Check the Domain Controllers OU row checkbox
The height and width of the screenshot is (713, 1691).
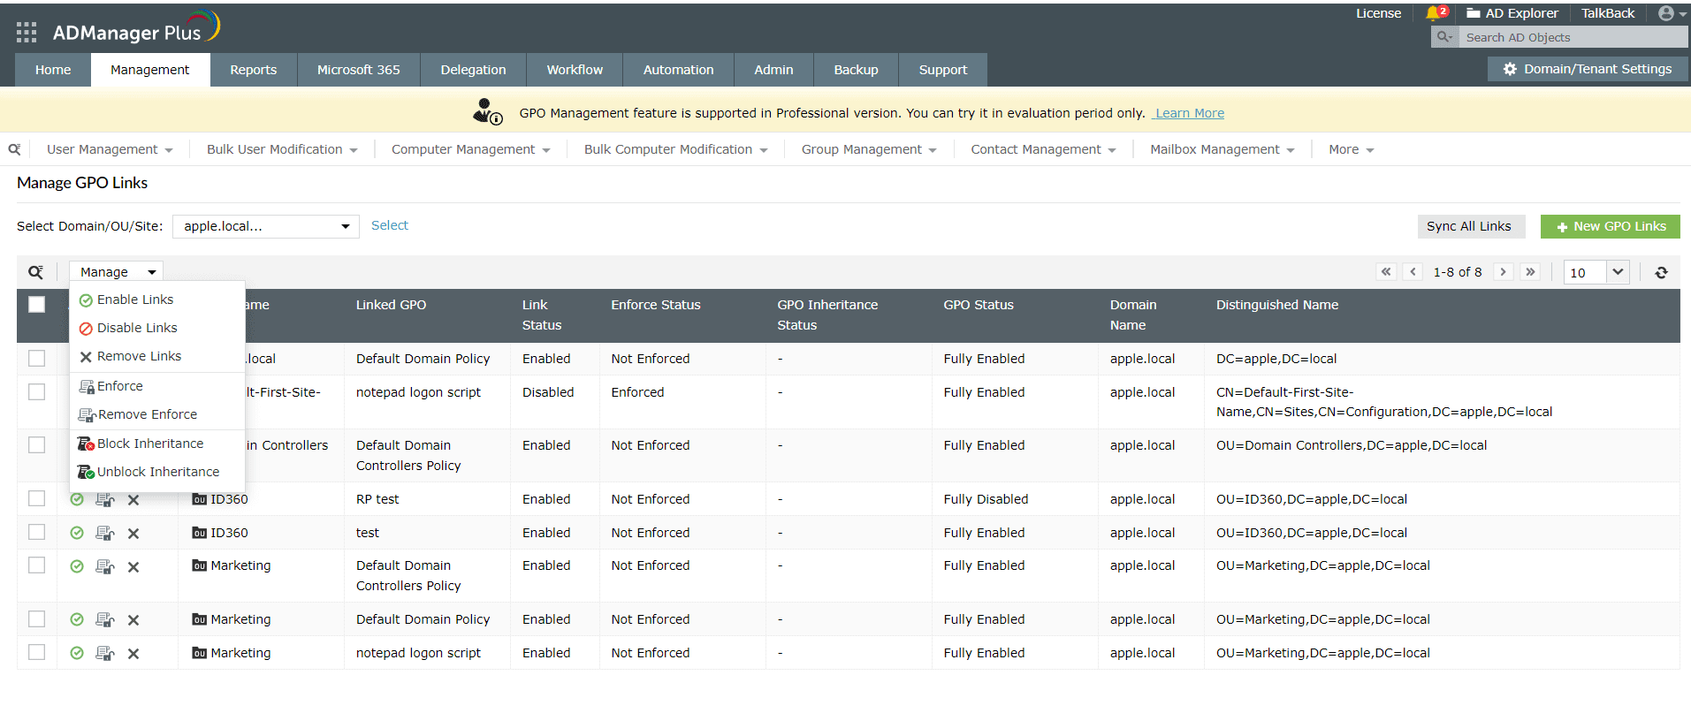(36, 444)
